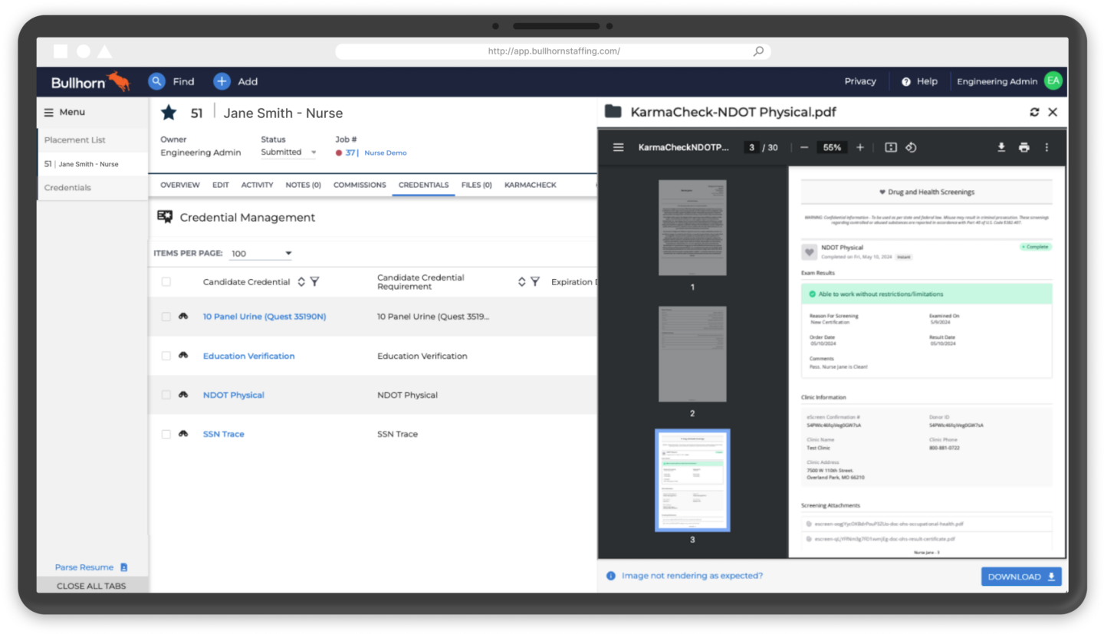Click the fit to page icon
The height and width of the screenshot is (634, 1104).
click(891, 147)
